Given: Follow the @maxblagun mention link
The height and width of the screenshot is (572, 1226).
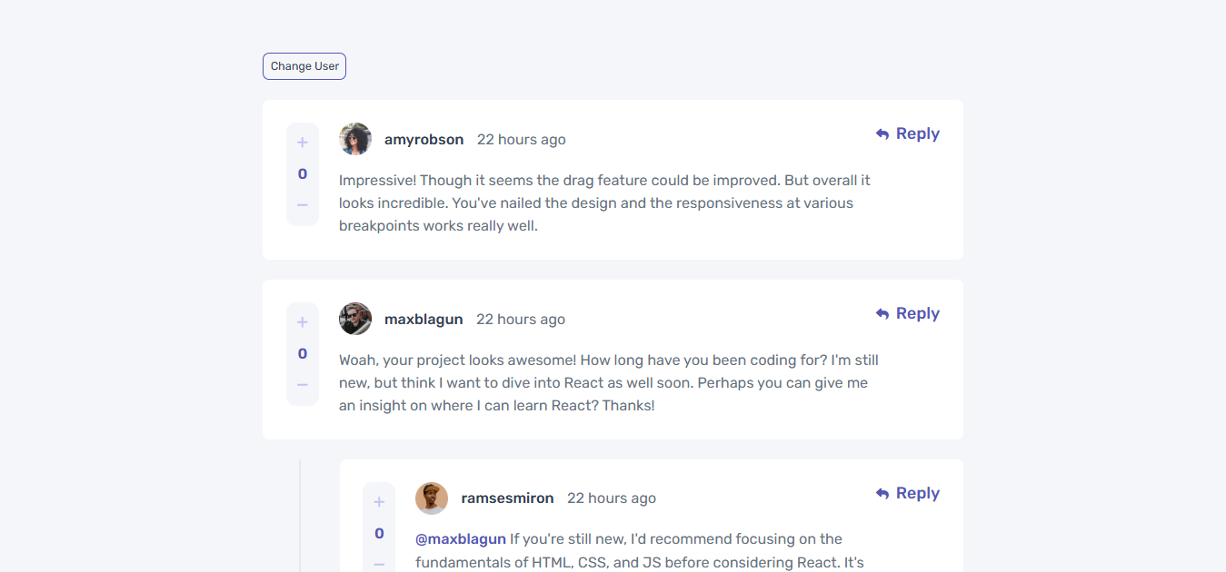Looking at the screenshot, I should [x=461, y=539].
